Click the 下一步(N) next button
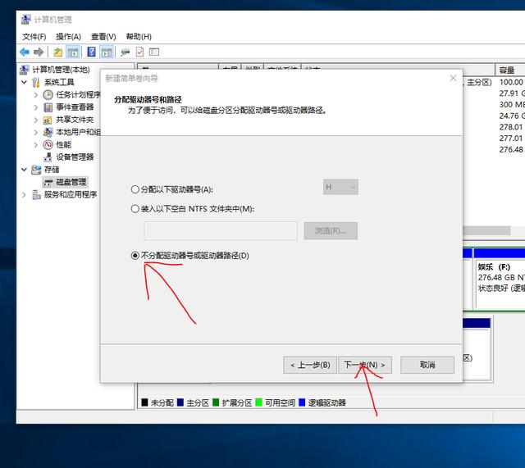The height and width of the screenshot is (468, 525). (x=365, y=365)
